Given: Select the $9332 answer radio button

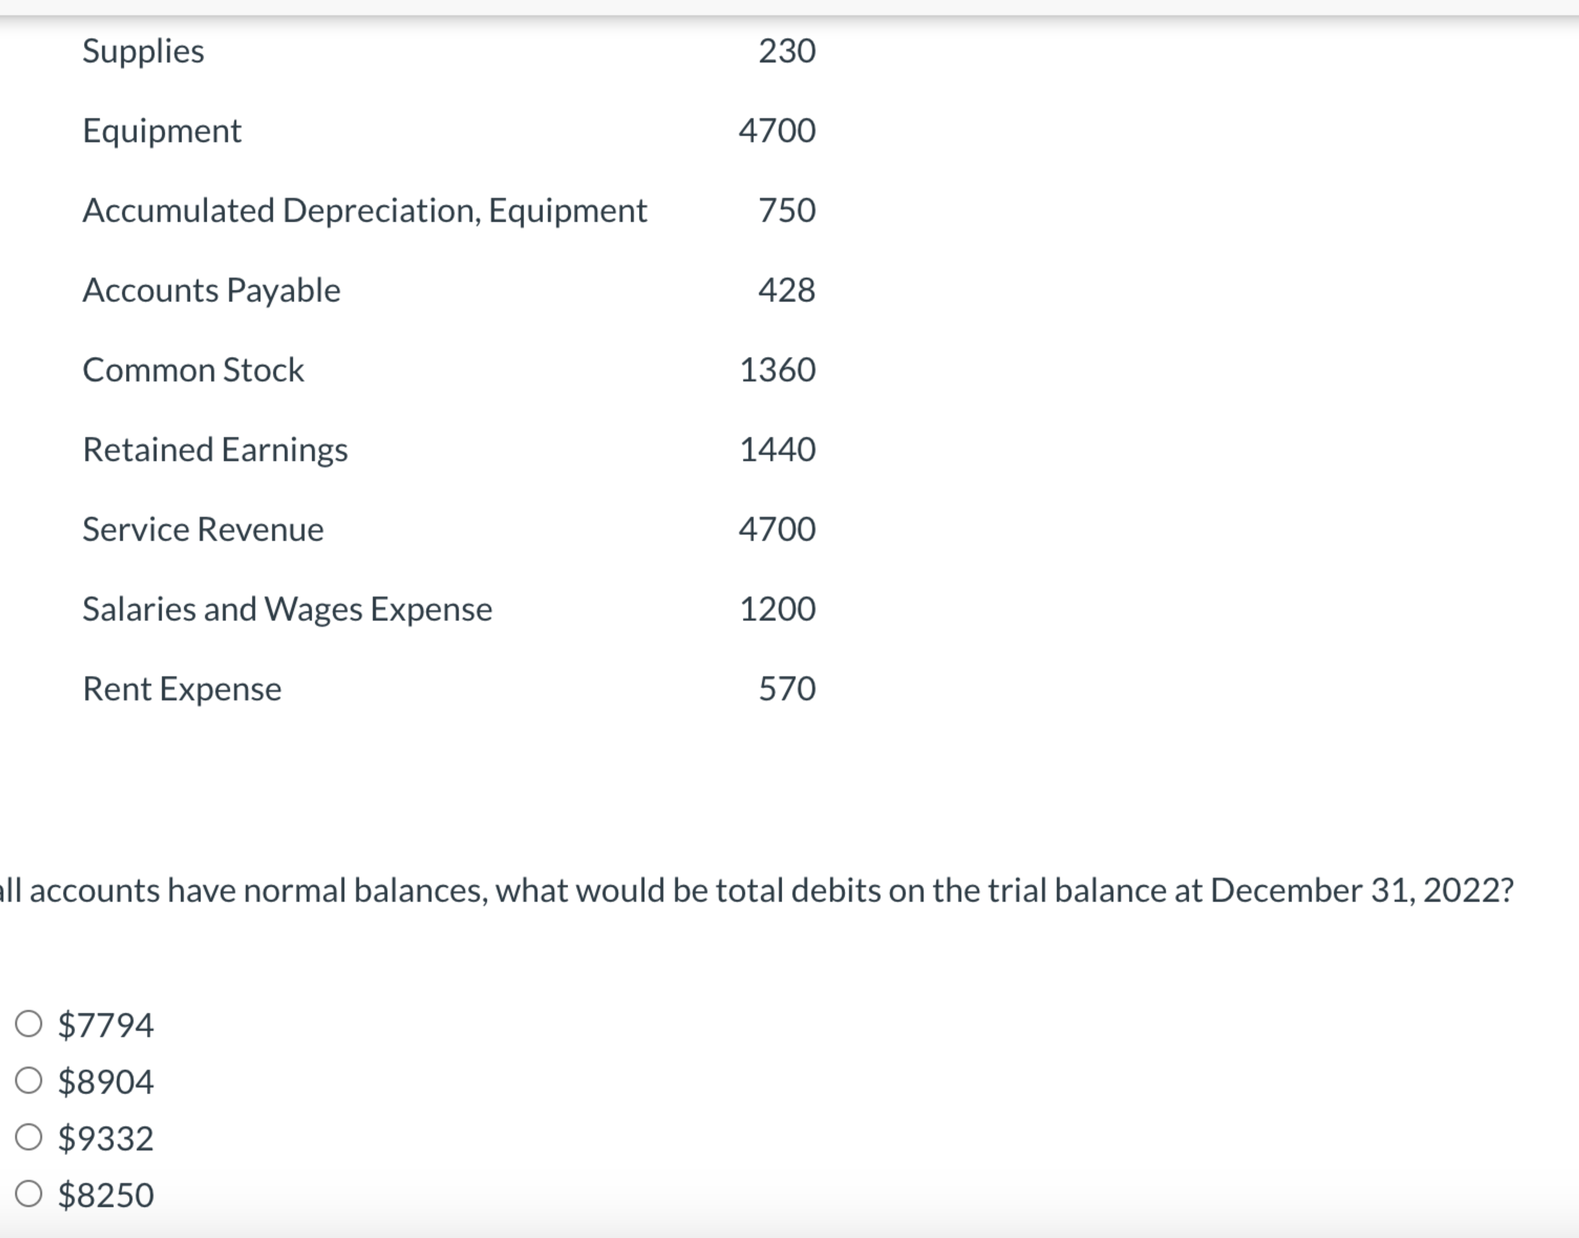Looking at the screenshot, I should 29,1138.
